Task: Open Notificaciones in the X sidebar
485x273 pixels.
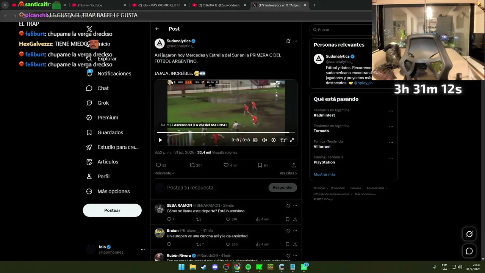Action: coord(109,74)
